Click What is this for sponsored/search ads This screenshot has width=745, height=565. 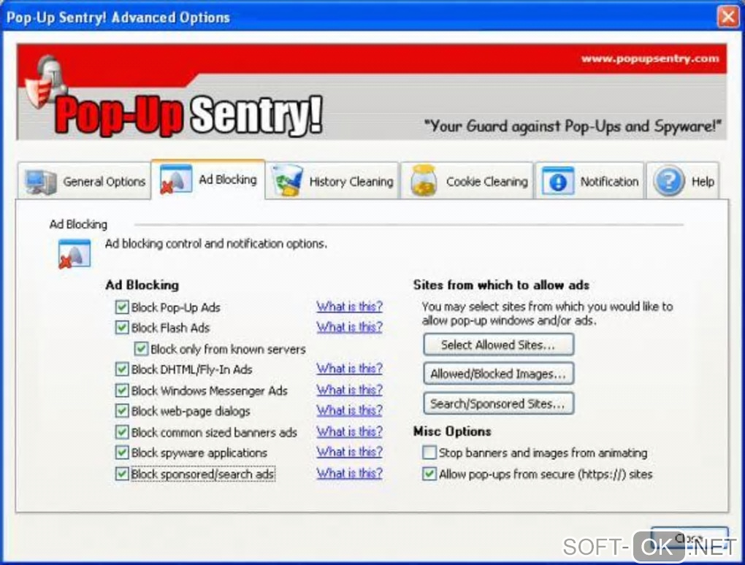[x=350, y=473]
